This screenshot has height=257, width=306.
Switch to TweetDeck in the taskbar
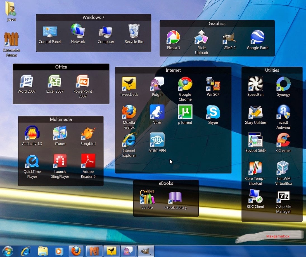[x=111, y=251]
